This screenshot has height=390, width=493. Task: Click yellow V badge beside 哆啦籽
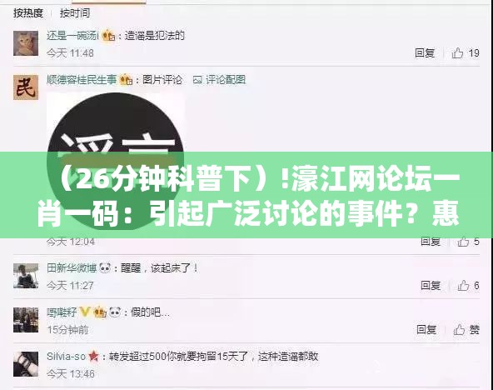(85, 312)
